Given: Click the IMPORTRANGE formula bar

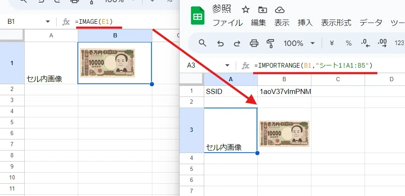Looking at the screenshot, I should (313, 65).
